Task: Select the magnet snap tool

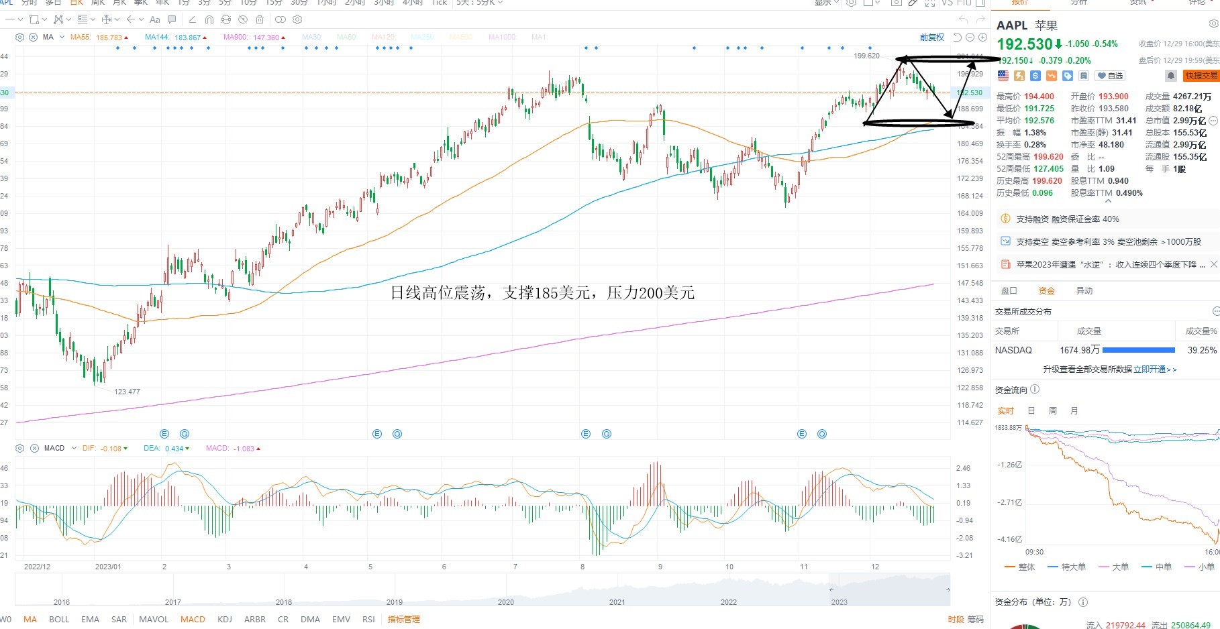Action: point(209,19)
